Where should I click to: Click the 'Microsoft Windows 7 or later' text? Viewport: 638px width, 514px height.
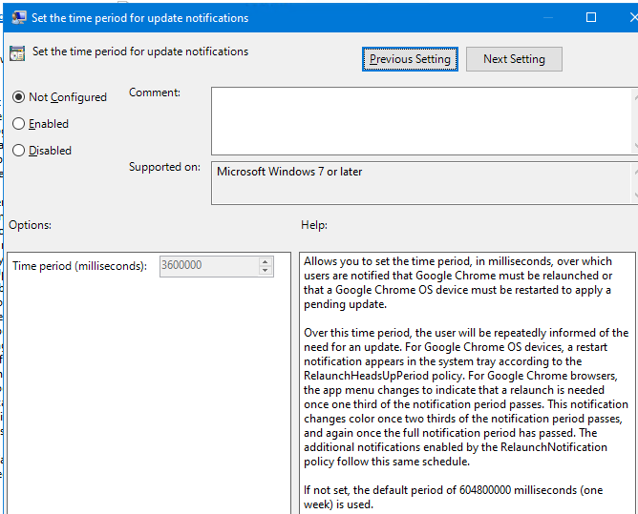289,172
